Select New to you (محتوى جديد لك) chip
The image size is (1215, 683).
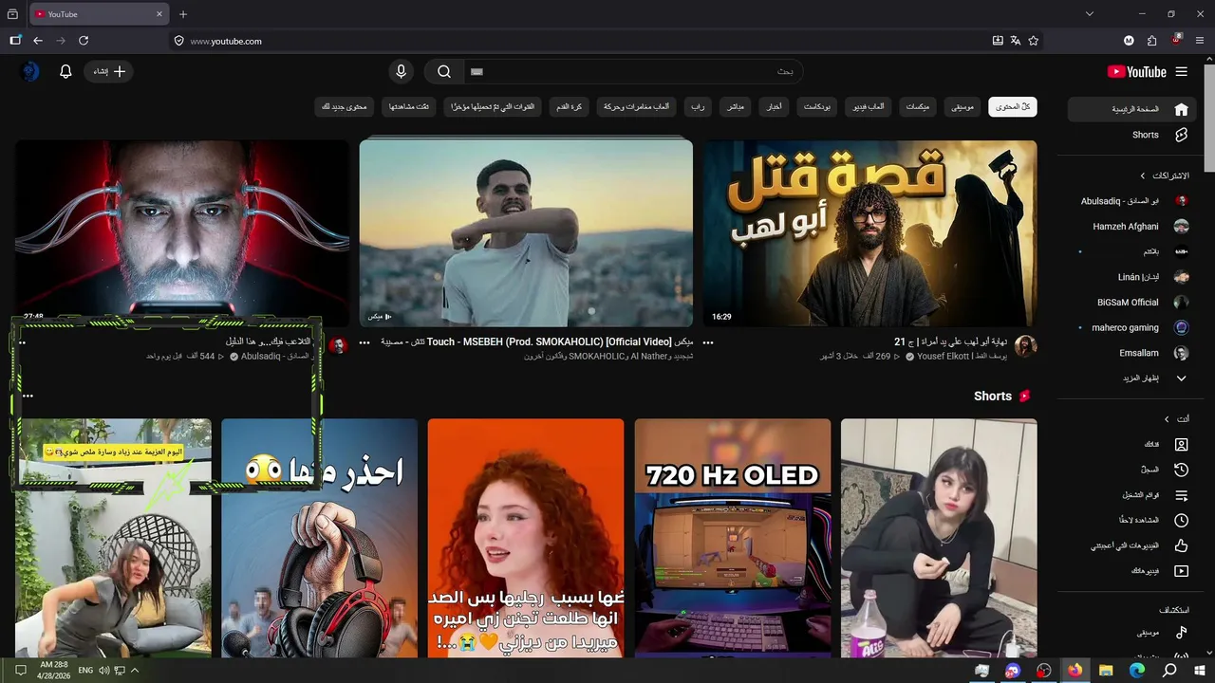coord(345,107)
